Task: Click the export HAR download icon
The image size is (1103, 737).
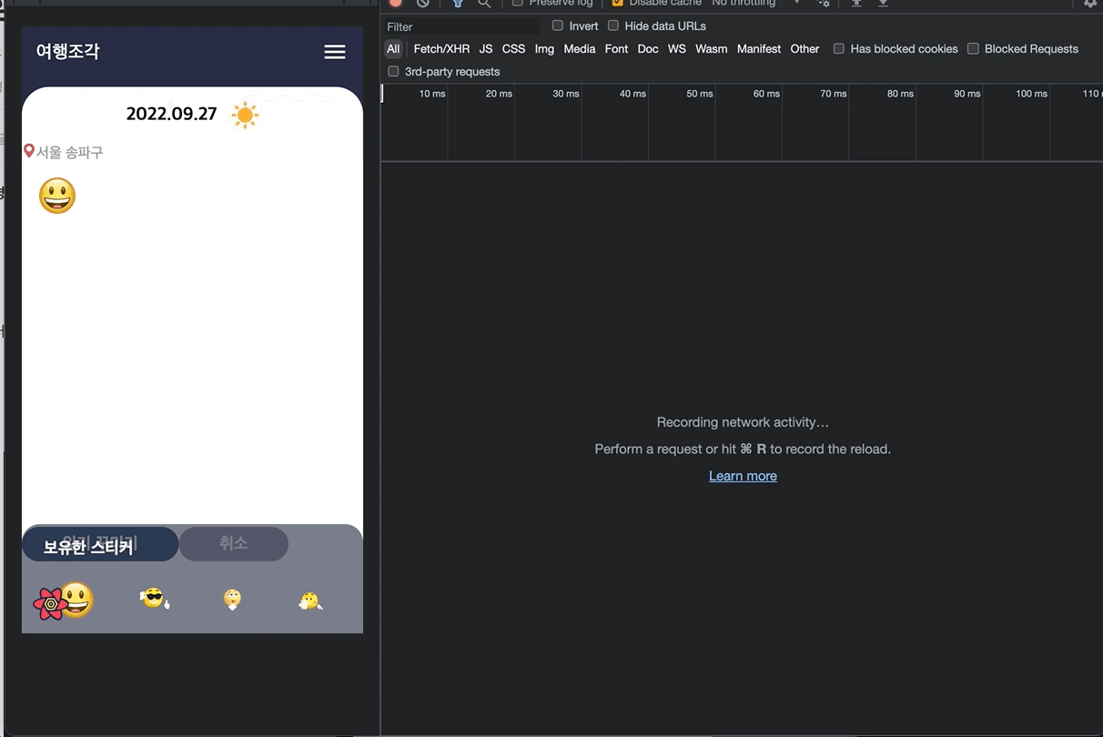Action: tap(883, 3)
